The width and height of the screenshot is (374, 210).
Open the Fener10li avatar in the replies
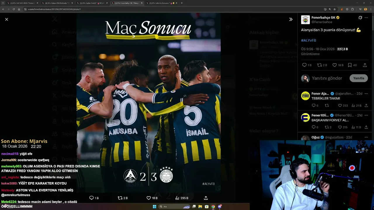305,117
